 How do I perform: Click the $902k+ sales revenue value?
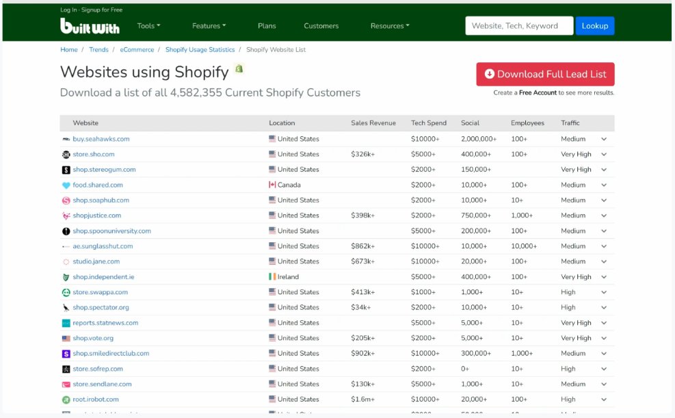tap(363, 354)
